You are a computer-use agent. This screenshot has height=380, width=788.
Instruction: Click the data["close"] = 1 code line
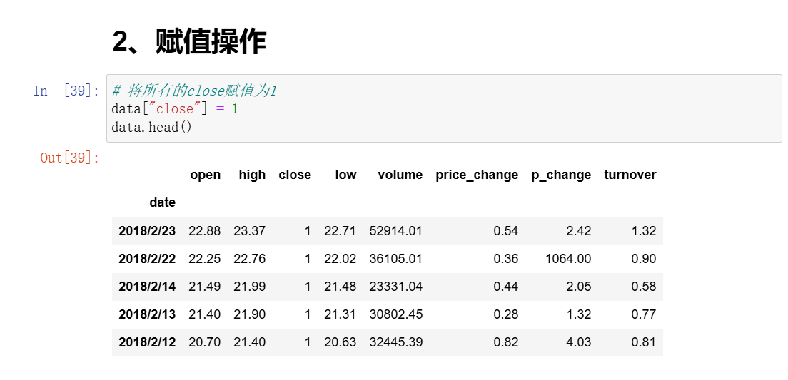coord(175,108)
